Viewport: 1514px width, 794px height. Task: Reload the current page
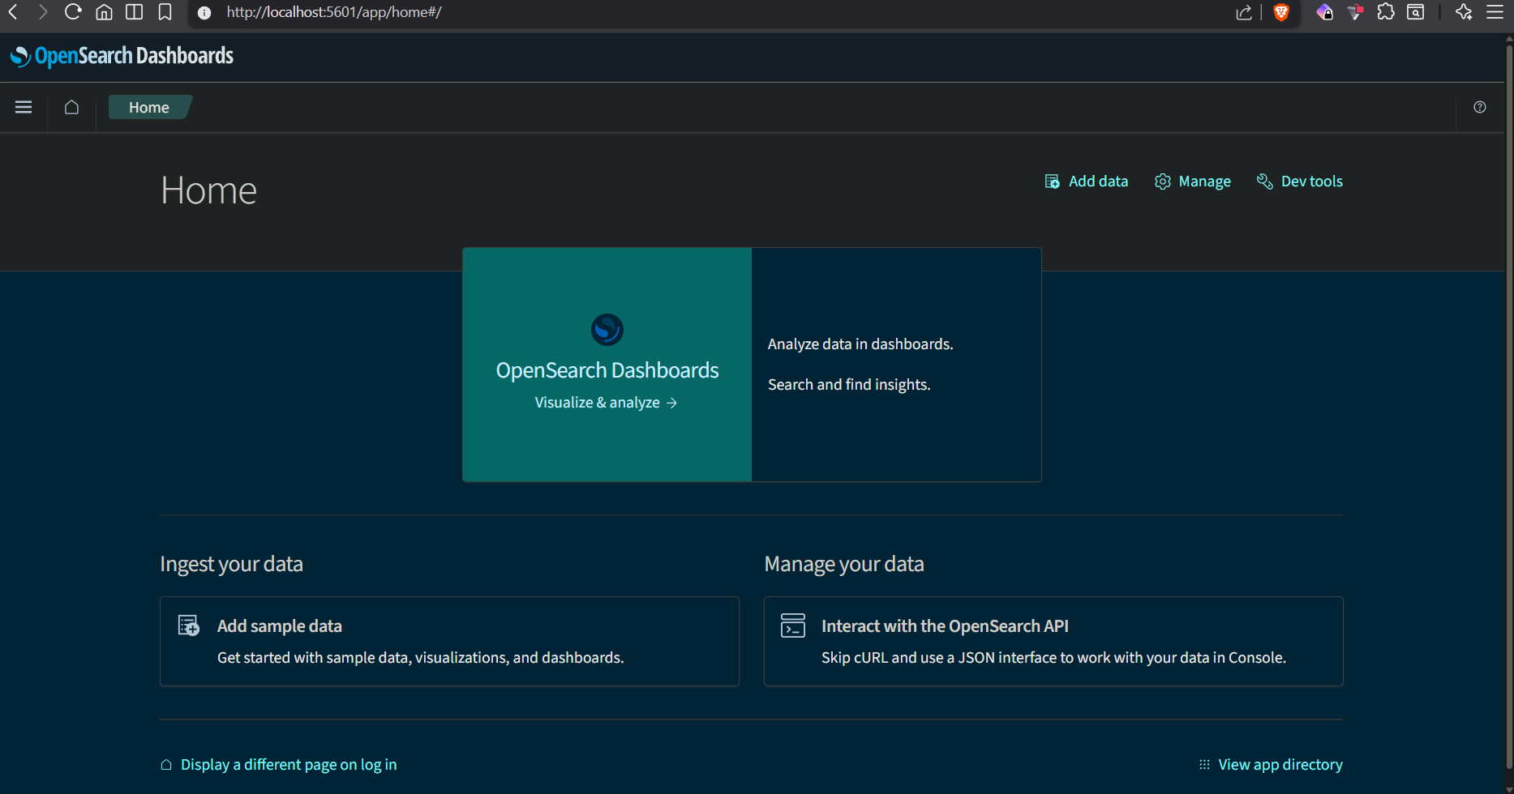click(73, 12)
